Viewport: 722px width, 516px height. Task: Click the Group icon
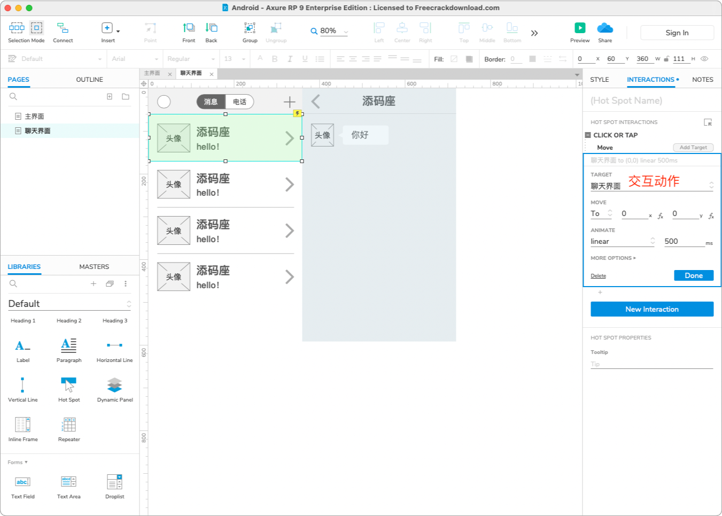click(250, 28)
